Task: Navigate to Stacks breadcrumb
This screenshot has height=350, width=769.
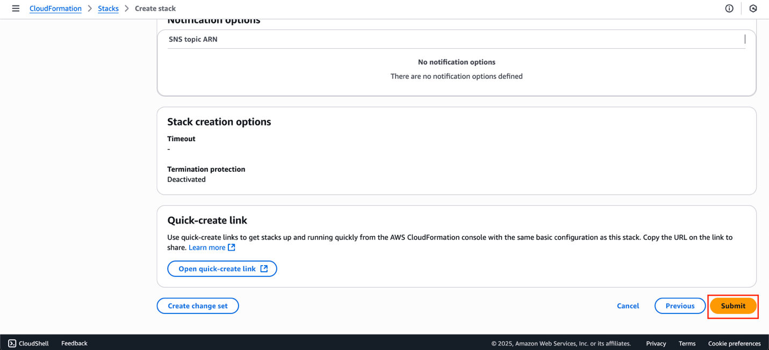Action: (108, 9)
